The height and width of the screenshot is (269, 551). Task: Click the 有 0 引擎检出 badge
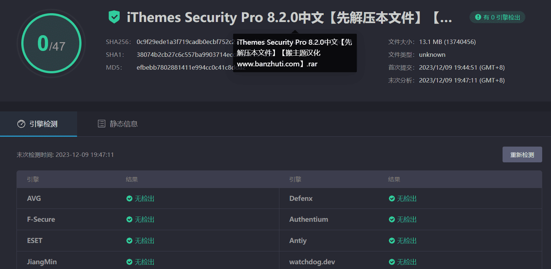[497, 17]
